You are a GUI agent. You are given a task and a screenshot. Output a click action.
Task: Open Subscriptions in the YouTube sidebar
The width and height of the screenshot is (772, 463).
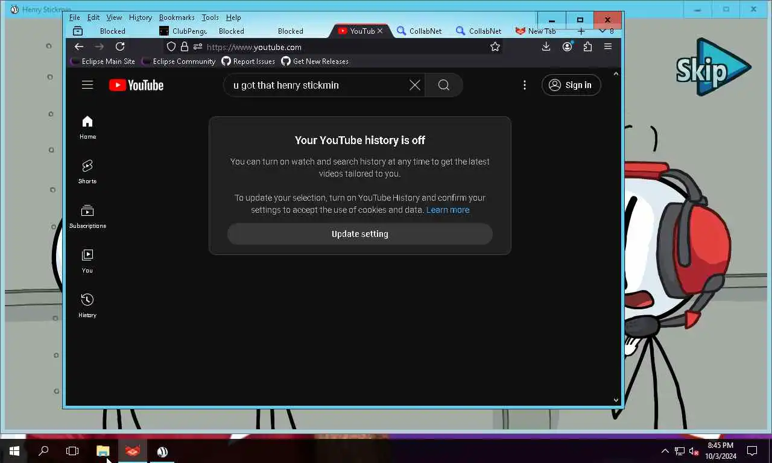point(87,217)
